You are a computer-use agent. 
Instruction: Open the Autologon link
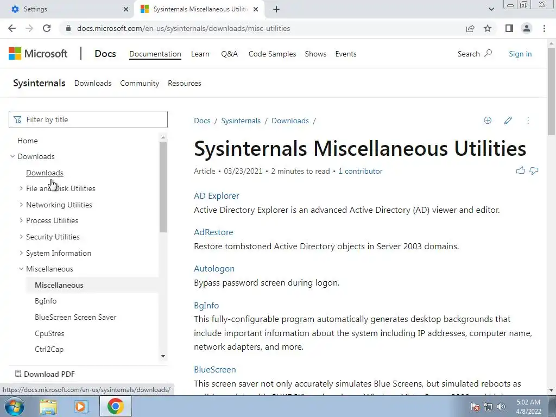click(x=214, y=268)
